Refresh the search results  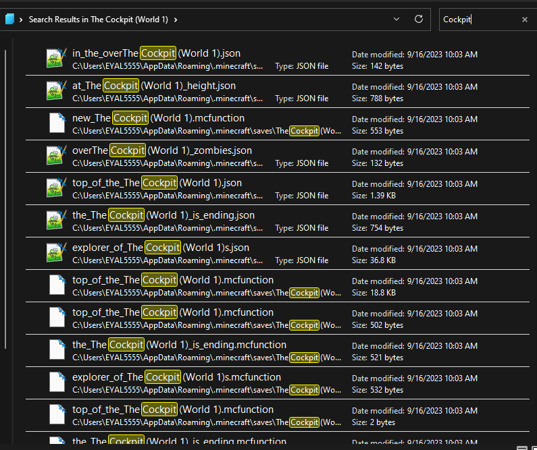click(419, 19)
